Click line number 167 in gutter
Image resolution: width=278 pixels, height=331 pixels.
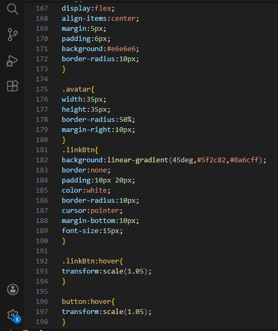point(42,9)
